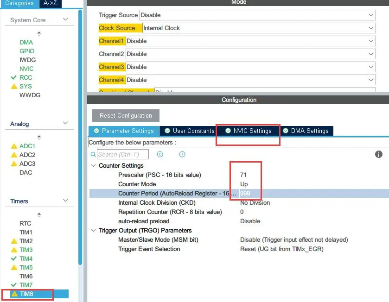Click the search magnifier icon

94,154
